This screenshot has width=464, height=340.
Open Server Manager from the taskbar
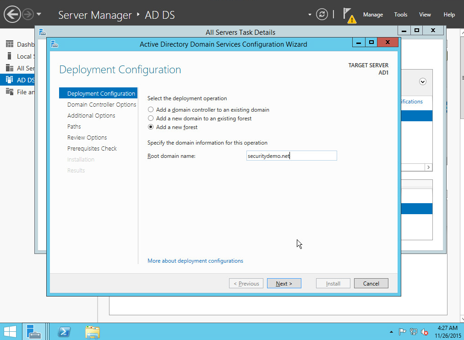coord(33,331)
